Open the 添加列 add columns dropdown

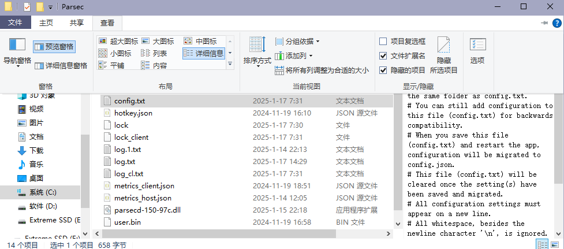click(x=294, y=56)
